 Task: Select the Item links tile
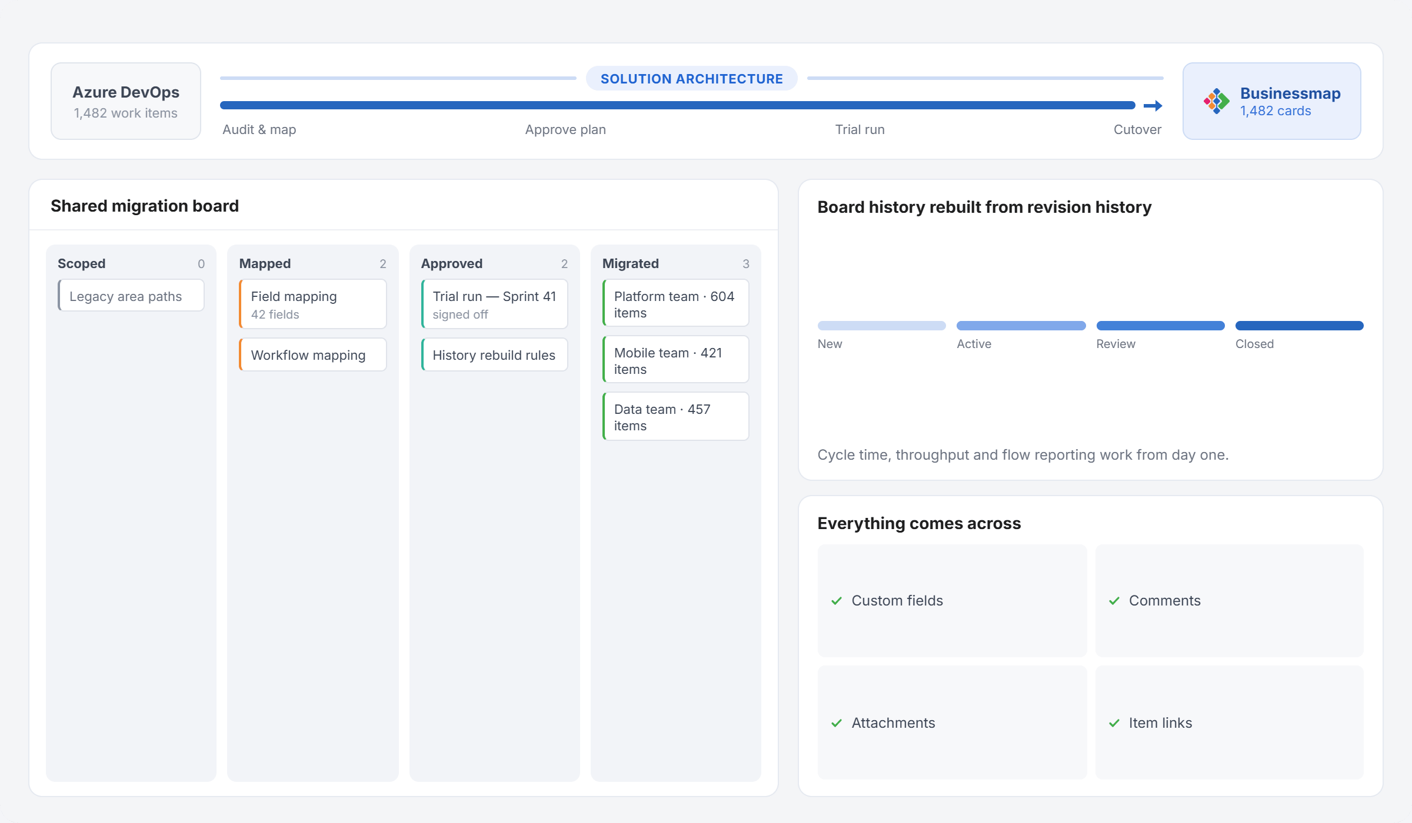click(x=1230, y=722)
